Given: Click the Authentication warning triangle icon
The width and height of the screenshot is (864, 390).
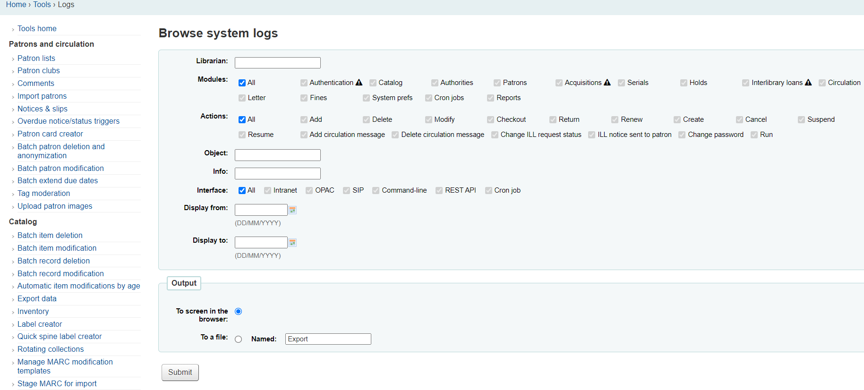Looking at the screenshot, I should coord(359,83).
